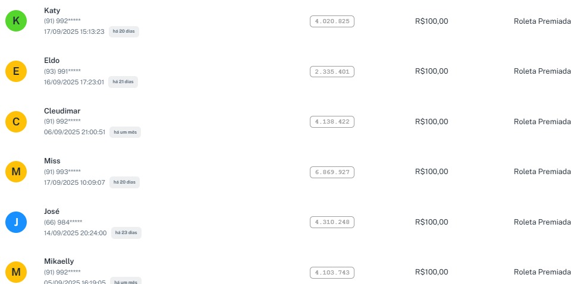The image size is (584, 284).
Task: Click ticket number 4.103.743
Action: [332, 273]
